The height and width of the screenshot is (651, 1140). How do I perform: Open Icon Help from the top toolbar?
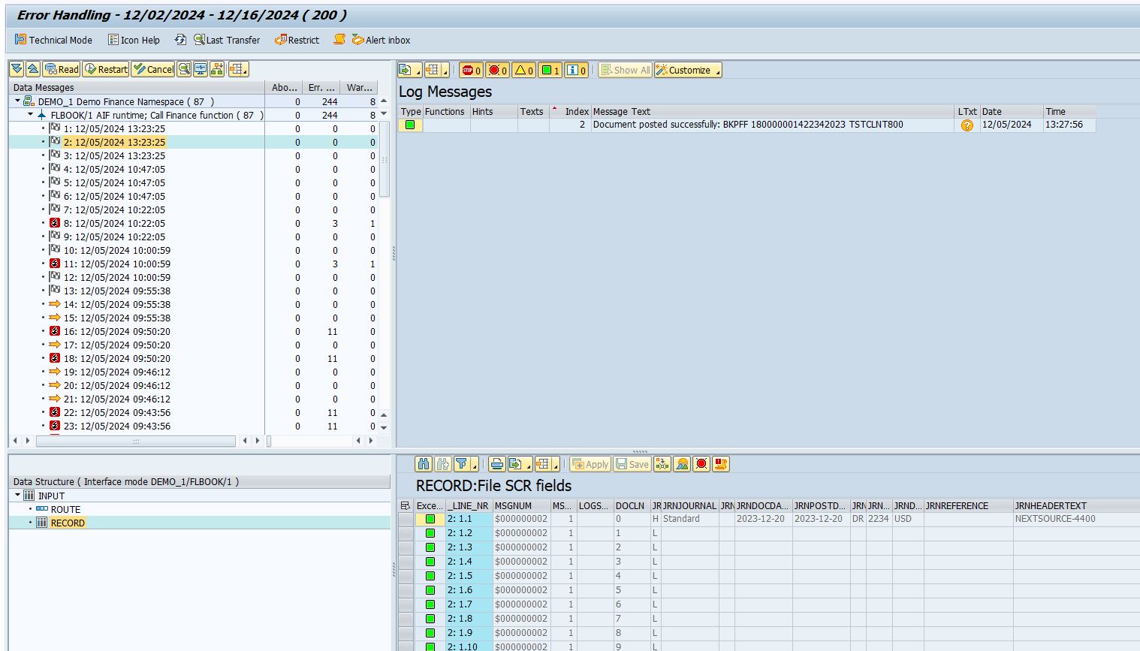tap(134, 40)
